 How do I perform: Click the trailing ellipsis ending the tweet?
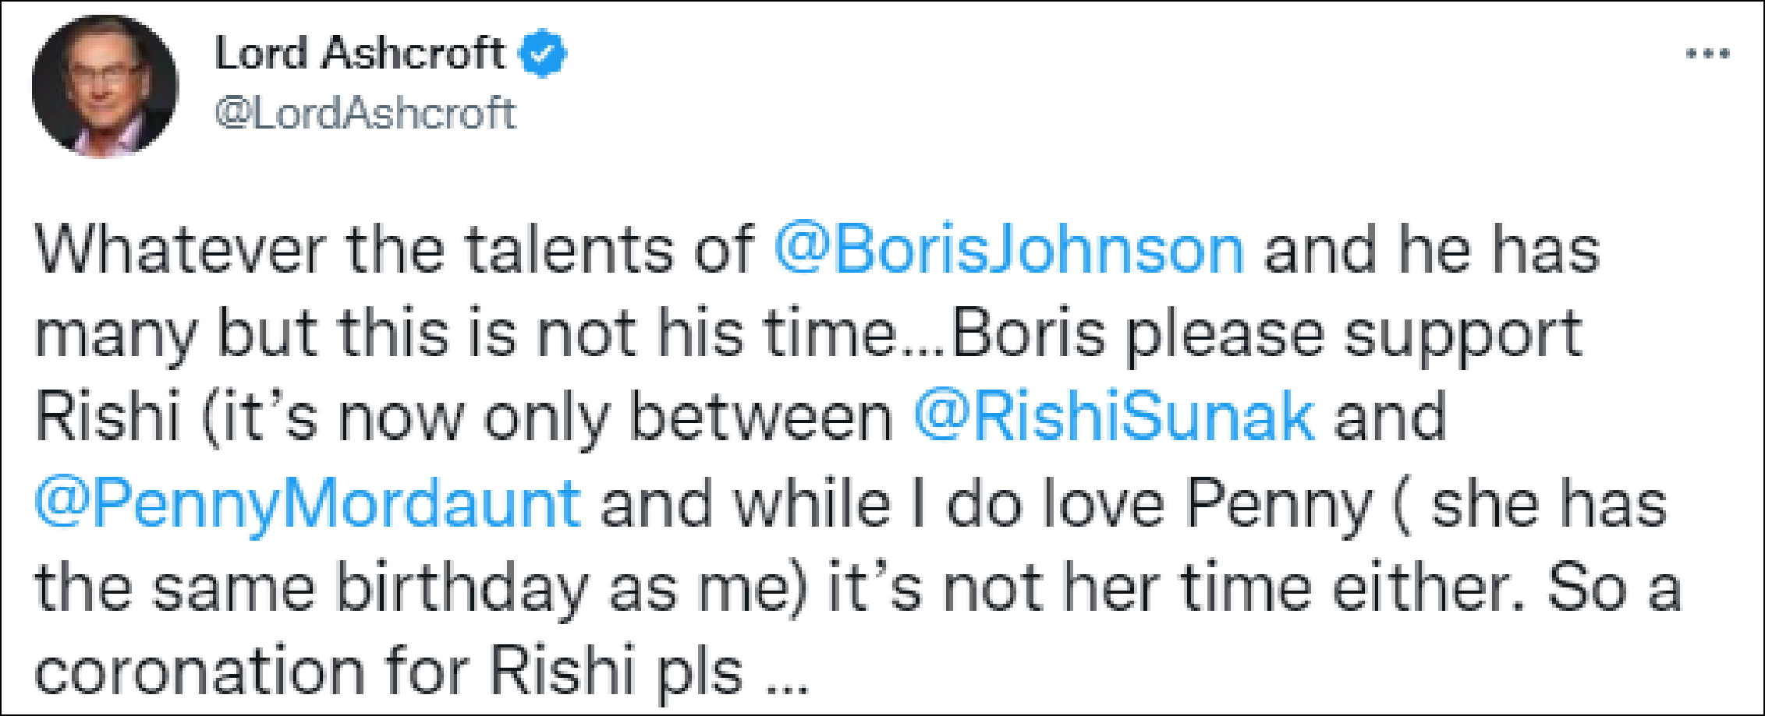[x=789, y=686]
